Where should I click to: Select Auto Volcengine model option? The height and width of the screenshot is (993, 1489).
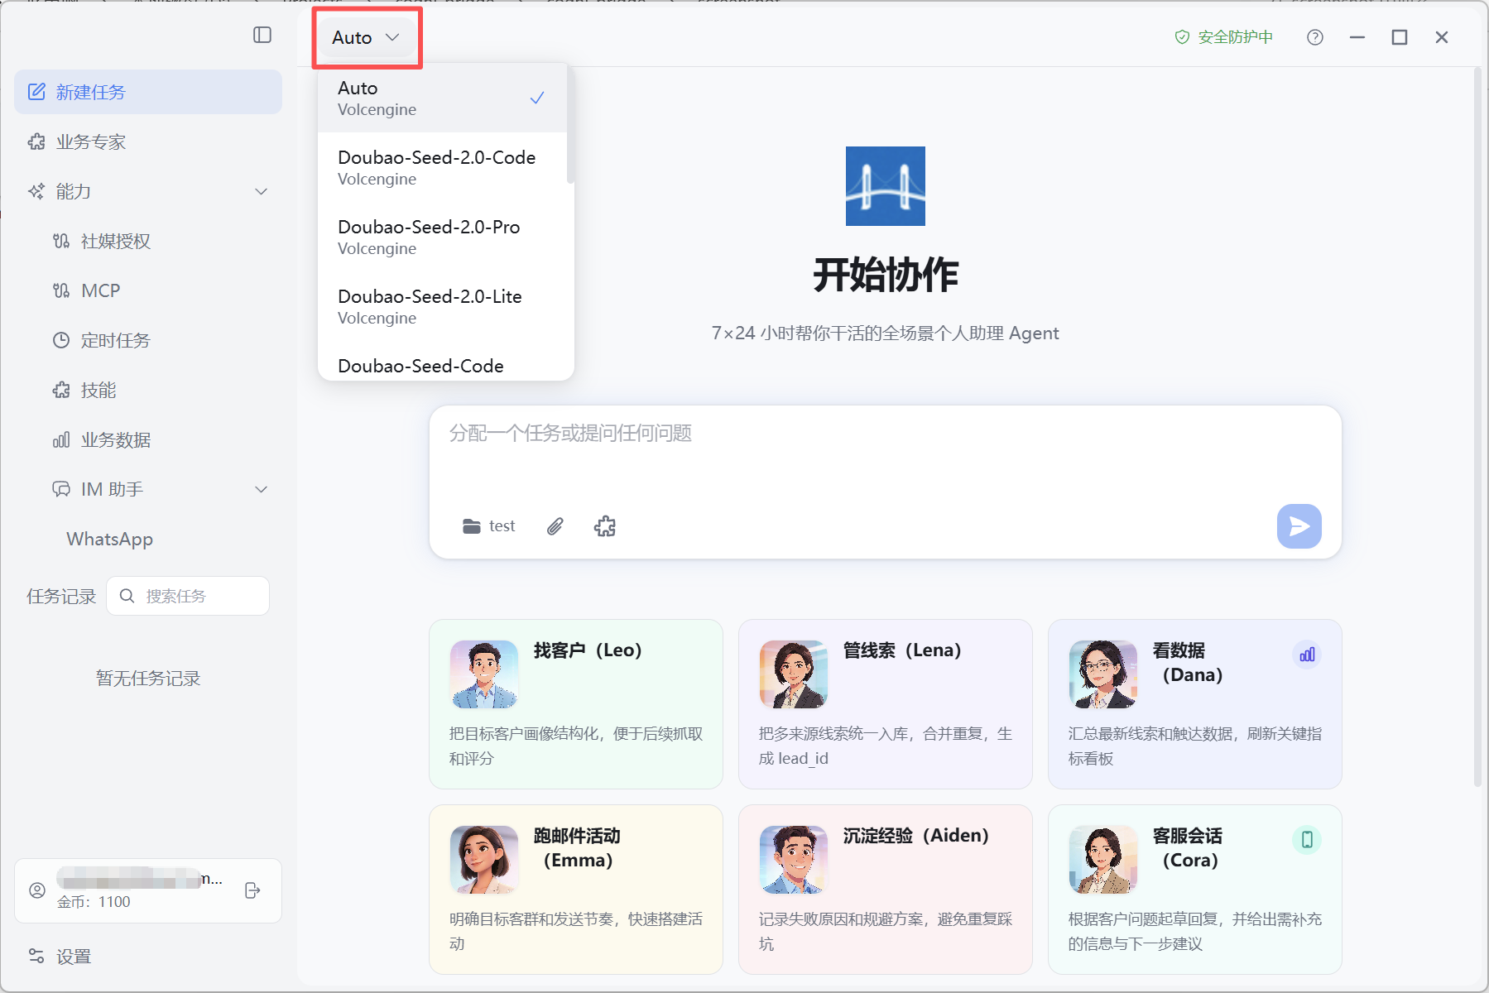click(442, 98)
